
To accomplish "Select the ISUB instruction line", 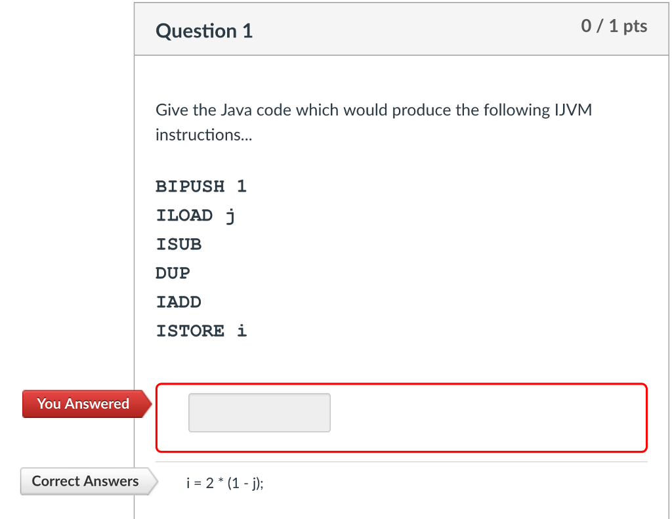I will click(178, 244).
